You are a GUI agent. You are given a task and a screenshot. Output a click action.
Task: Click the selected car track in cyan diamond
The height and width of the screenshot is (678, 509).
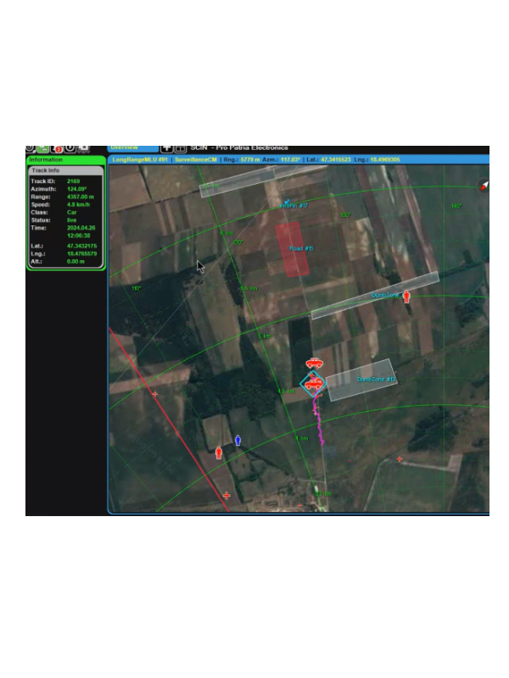click(x=314, y=383)
